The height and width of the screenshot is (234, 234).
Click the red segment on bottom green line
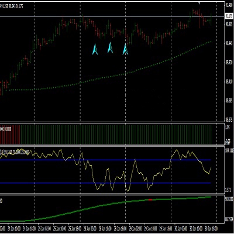pyautogui.click(x=150, y=200)
